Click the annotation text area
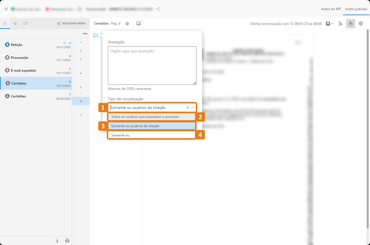This screenshot has width=370, height=245. [152, 66]
